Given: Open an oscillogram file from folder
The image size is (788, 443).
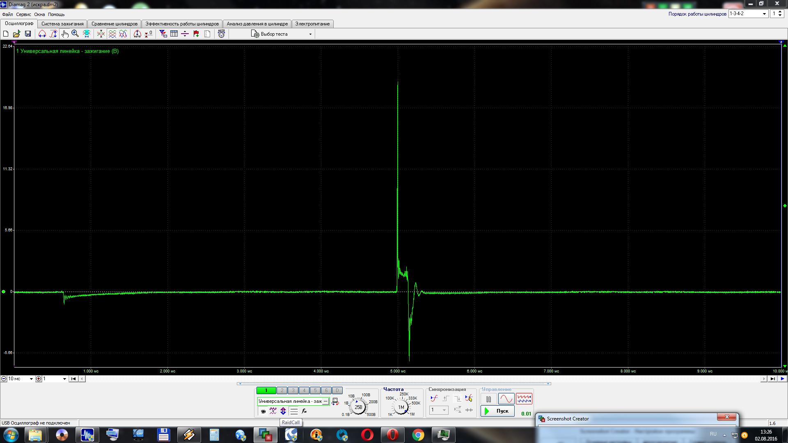Looking at the screenshot, I should [x=17, y=34].
